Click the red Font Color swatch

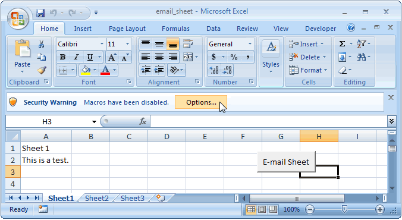coord(105,70)
